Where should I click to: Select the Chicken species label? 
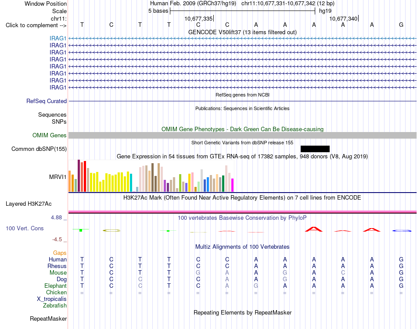[56, 292]
